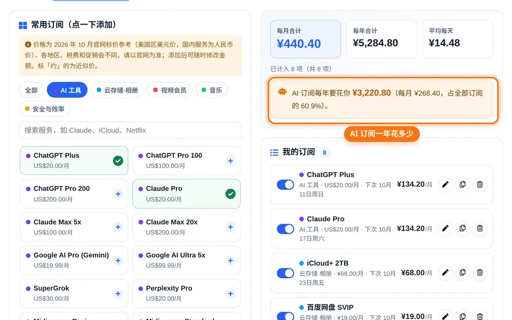Select the AI 工具 category filter
Image resolution: width=512 pixels, height=320 pixels.
click(67, 90)
